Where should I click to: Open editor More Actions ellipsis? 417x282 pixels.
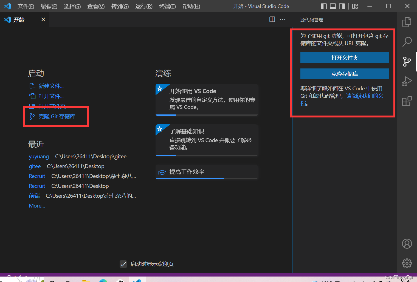283,19
